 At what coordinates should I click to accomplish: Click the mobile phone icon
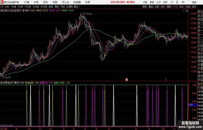point(177,2)
